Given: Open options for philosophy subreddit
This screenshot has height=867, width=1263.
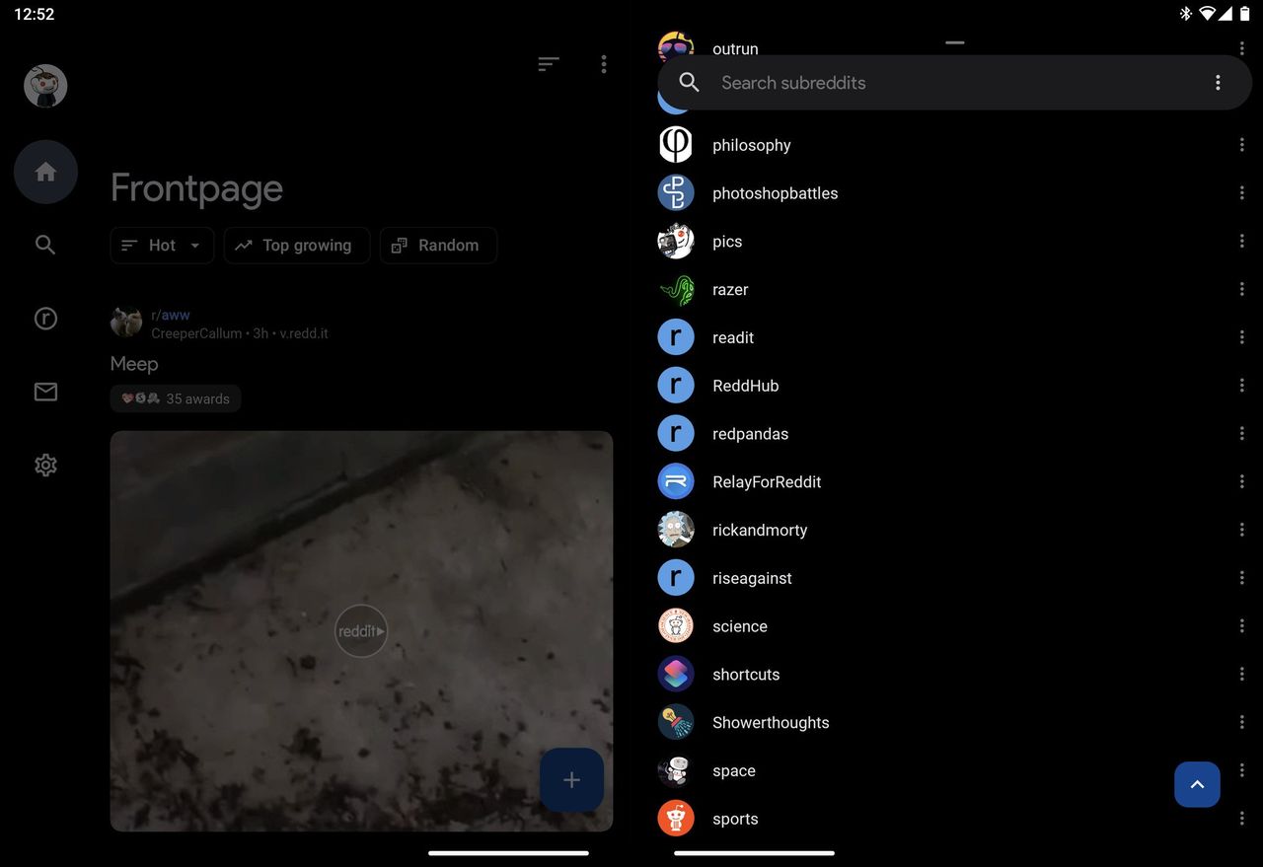Looking at the screenshot, I should (x=1241, y=145).
